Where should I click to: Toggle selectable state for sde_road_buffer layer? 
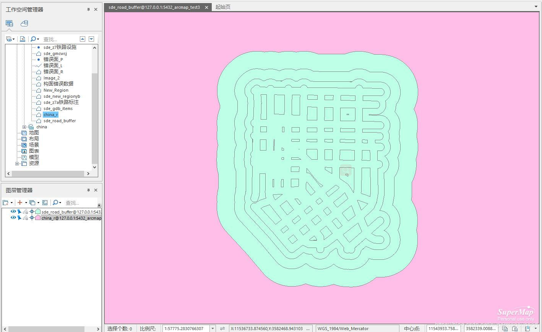pos(19,212)
